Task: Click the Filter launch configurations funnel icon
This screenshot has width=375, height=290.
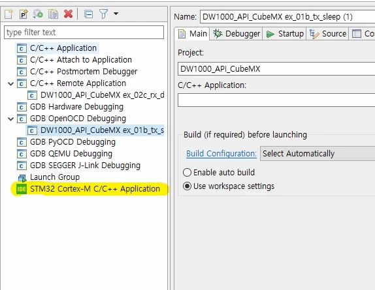Action: (104, 14)
